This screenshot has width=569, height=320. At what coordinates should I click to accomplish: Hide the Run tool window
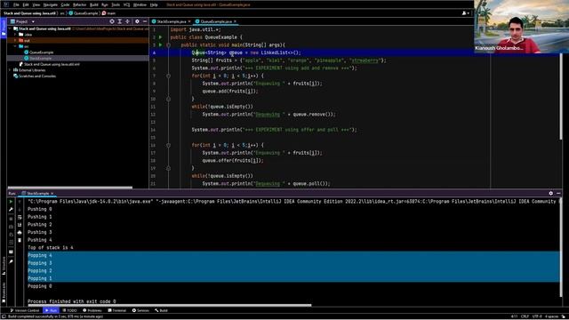(558, 194)
